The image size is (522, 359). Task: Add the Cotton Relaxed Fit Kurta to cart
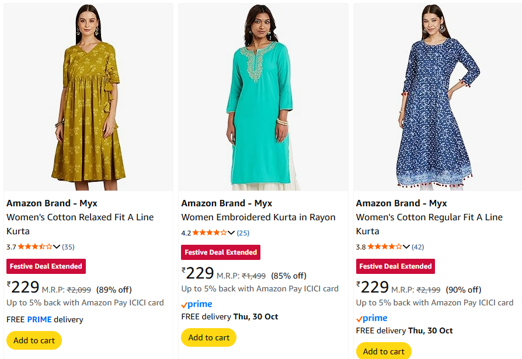(x=34, y=340)
